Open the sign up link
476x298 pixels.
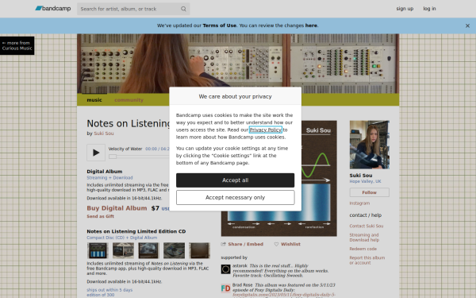pos(405,9)
